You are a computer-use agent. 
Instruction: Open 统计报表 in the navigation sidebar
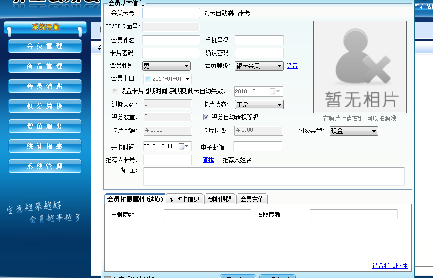tap(45, 146)
